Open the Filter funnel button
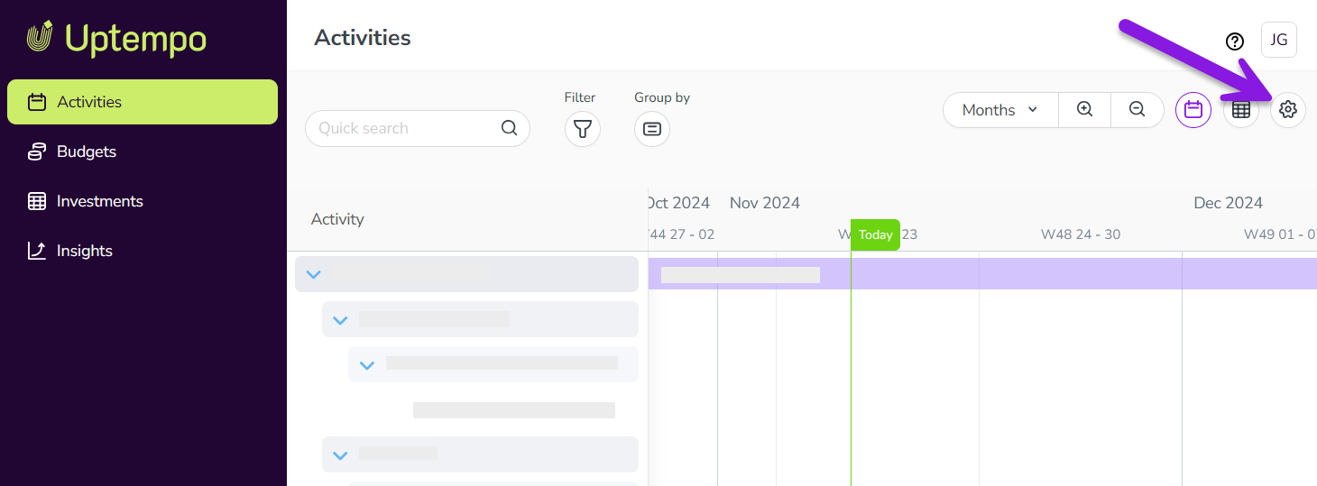Viewport: 1317px width, 486px height. click(x=583, y=129)
